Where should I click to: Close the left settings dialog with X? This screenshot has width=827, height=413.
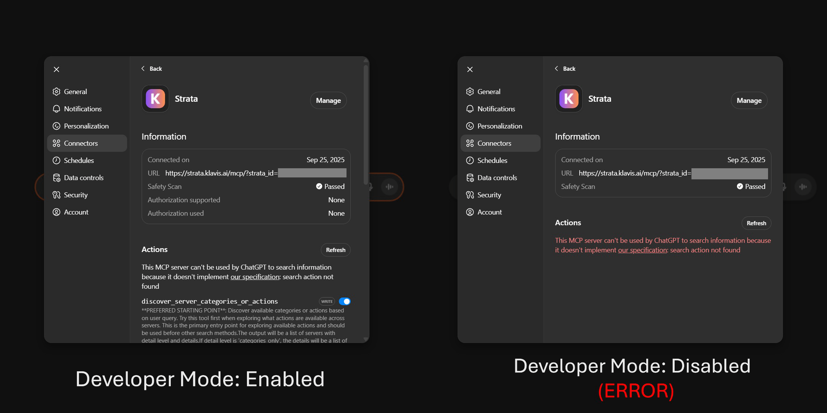[x=57, y=69]
